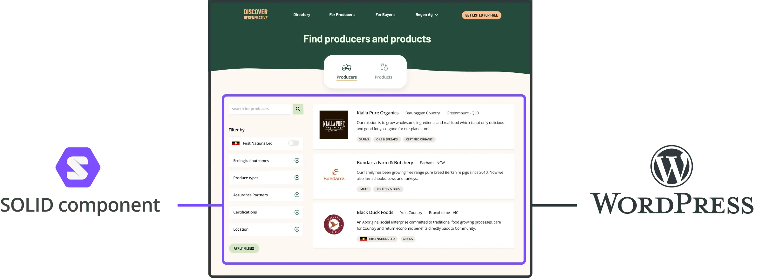Expand Assurance Partners filter plus icon
Screen dimensions: 775x278
pyautogui.click(x=297, y=195)
